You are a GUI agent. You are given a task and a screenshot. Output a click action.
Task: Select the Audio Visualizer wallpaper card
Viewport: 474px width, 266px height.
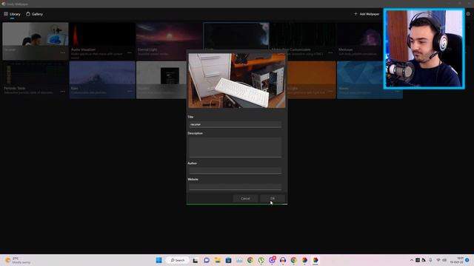point(102,41)
